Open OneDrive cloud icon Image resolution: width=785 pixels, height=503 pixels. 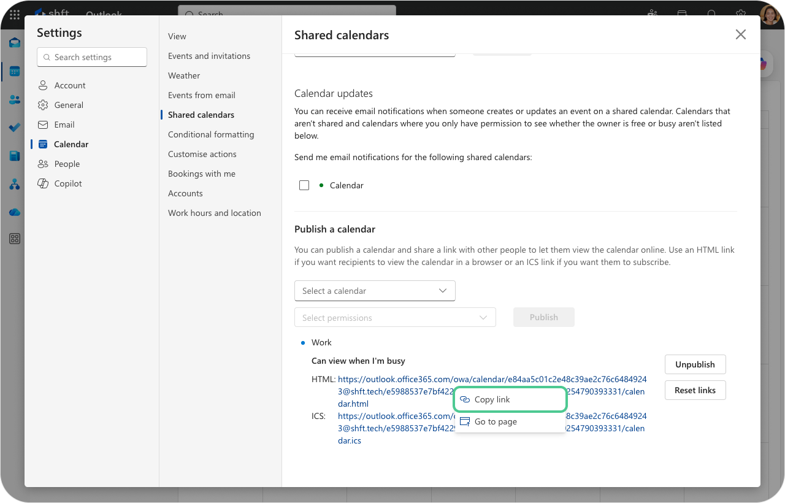coord(15,212)
